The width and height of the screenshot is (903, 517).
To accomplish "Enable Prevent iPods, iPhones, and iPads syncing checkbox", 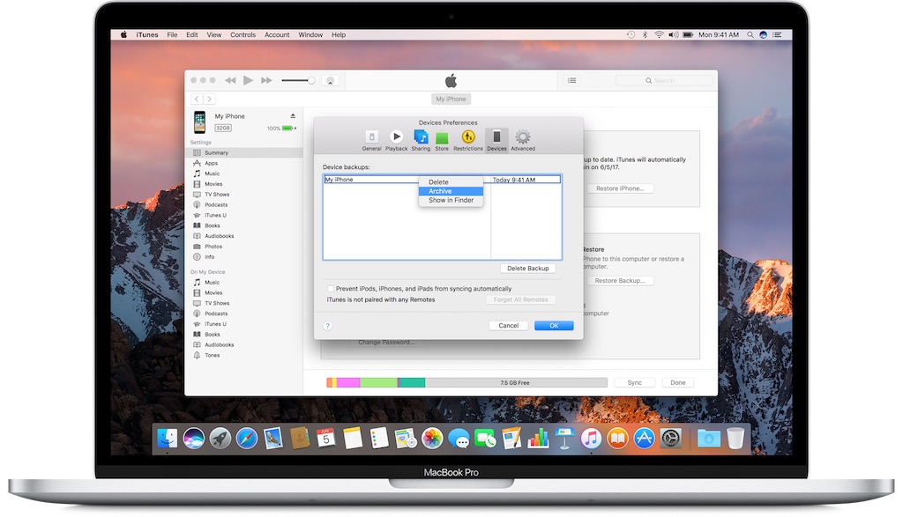I will (331, 289).
